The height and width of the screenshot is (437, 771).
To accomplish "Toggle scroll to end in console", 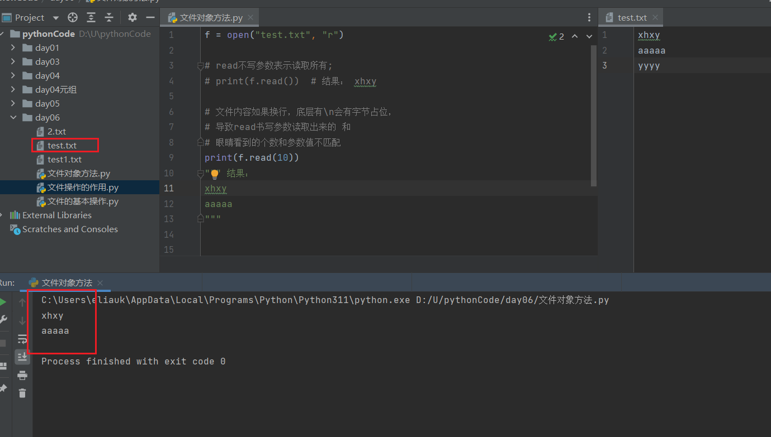I will point(22,357).
